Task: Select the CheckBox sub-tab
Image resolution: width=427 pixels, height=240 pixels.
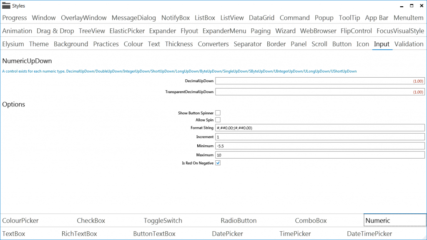Action: [x=91, y=221]
